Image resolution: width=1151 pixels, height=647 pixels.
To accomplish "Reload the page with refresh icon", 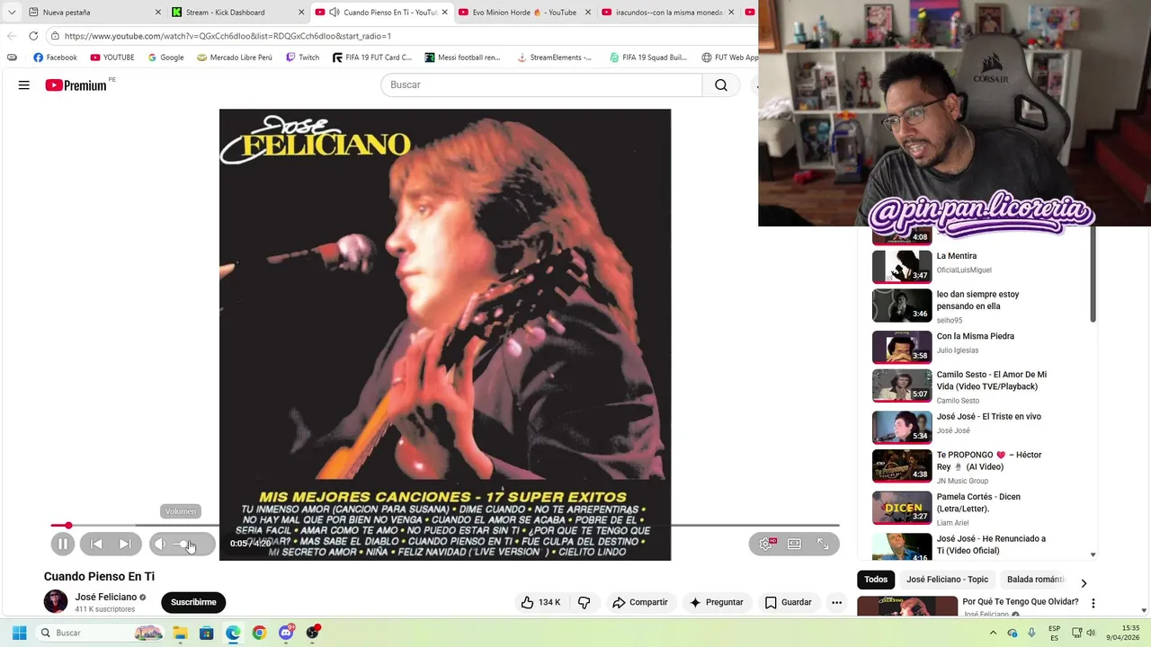I will click(33, 36).
